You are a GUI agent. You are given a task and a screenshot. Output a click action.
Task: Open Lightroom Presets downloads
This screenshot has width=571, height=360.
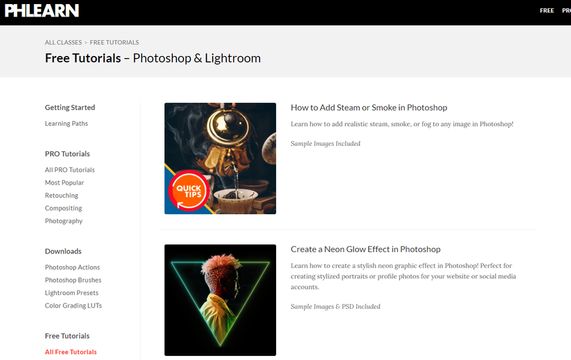(72, 293)
